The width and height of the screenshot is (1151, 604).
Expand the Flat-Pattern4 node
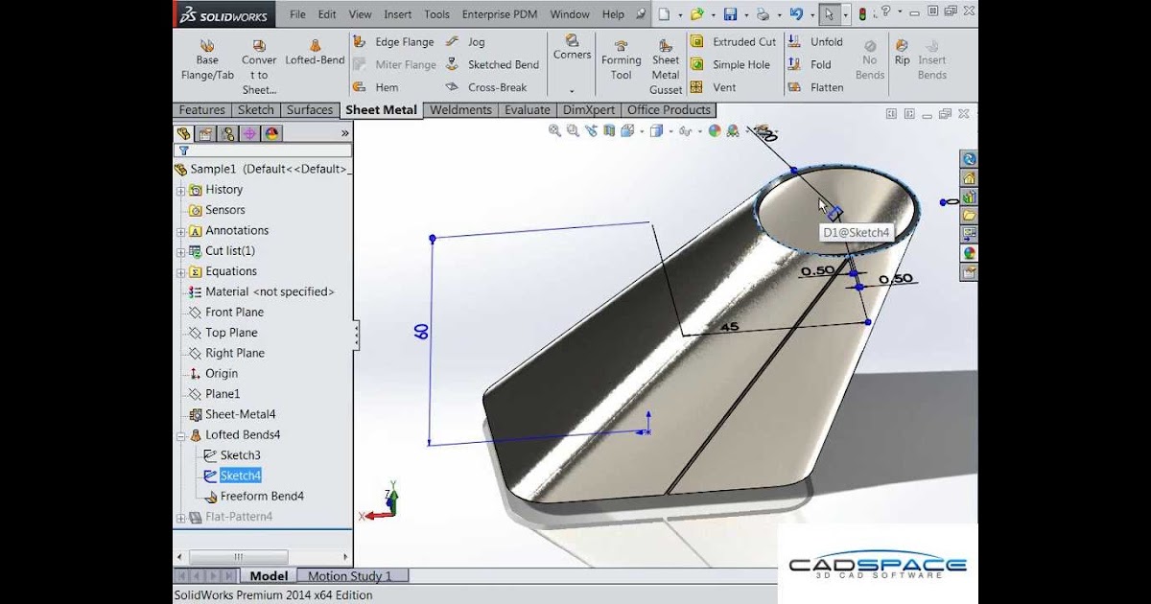(180, 518)
